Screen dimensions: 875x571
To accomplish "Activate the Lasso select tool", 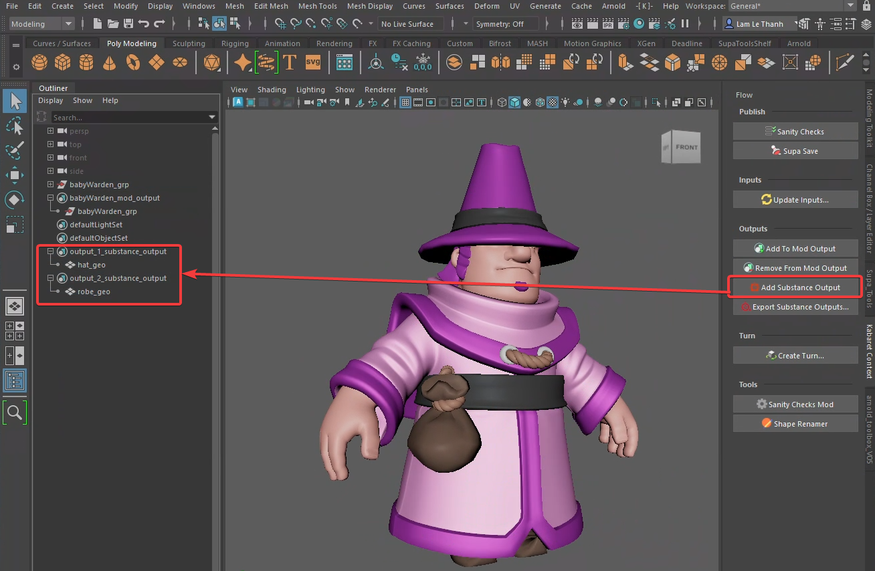I will 15,126.
